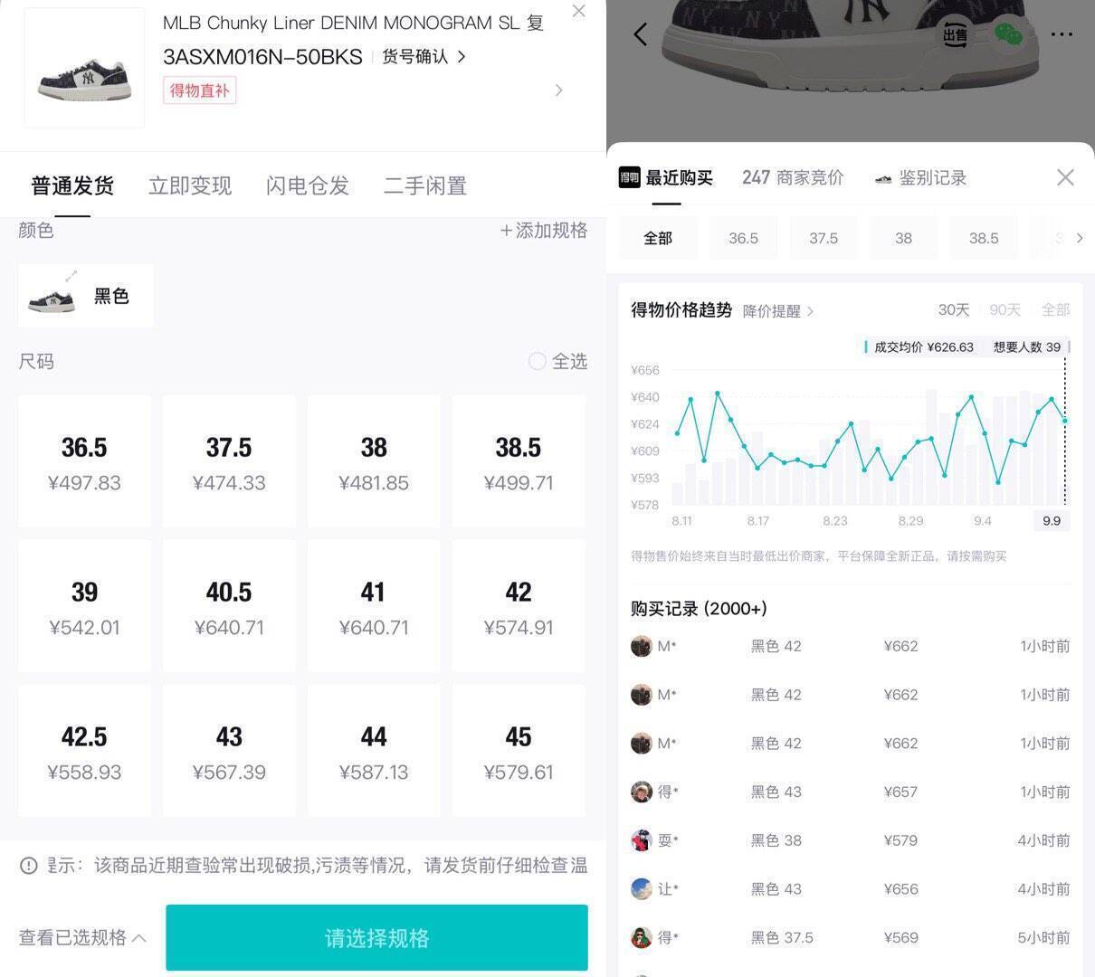Select size 39 at ¥542.01

point(84,606)
